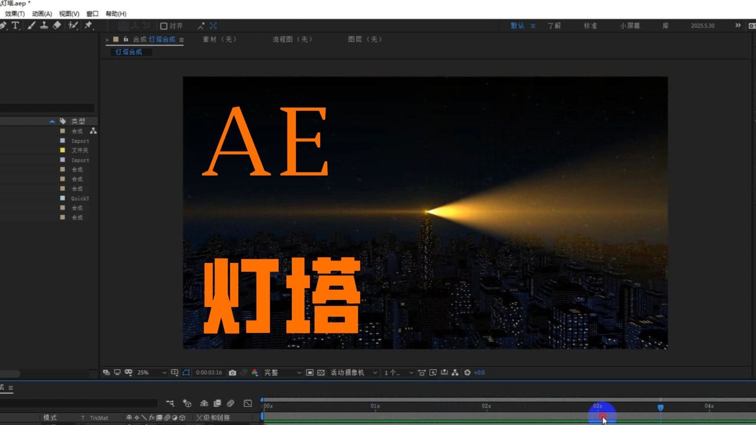Reset exposure icon in viewer
This screenshot has width=756, height=425.
tap(467, 372)
